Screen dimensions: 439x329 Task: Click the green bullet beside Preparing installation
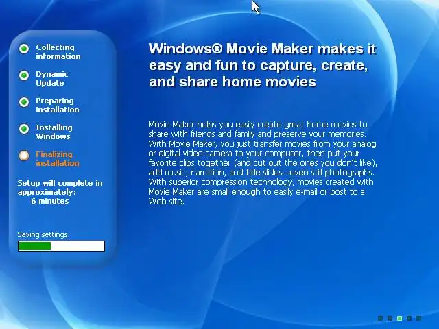24,102
